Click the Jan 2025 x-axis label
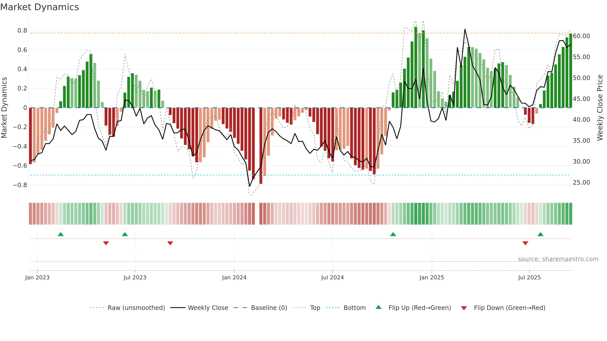 432,277
